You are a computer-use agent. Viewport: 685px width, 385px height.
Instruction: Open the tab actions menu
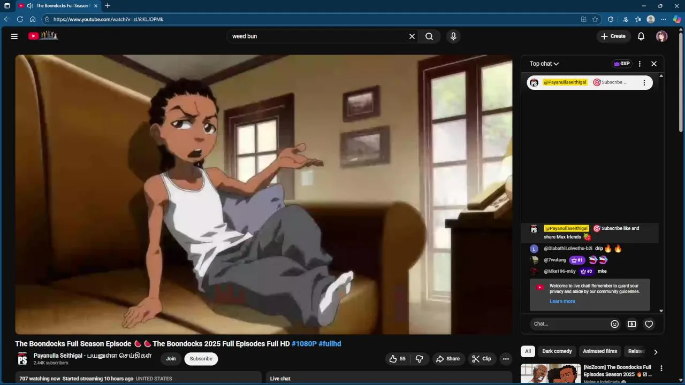pyautogui.click(x=7, y=6)
